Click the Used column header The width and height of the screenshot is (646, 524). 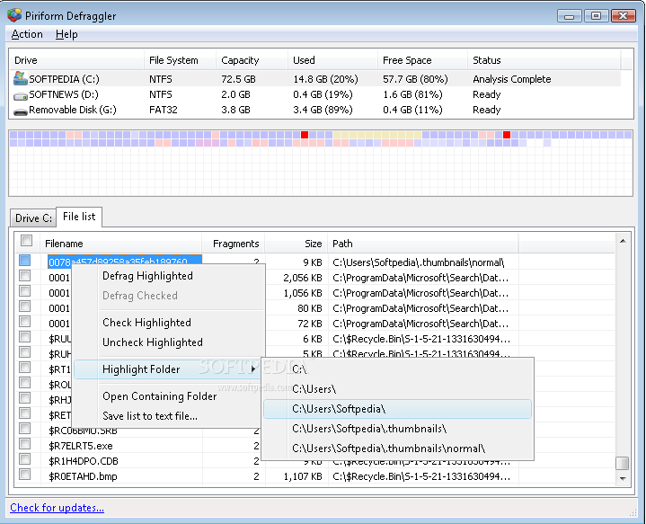(x=332, y=60)
